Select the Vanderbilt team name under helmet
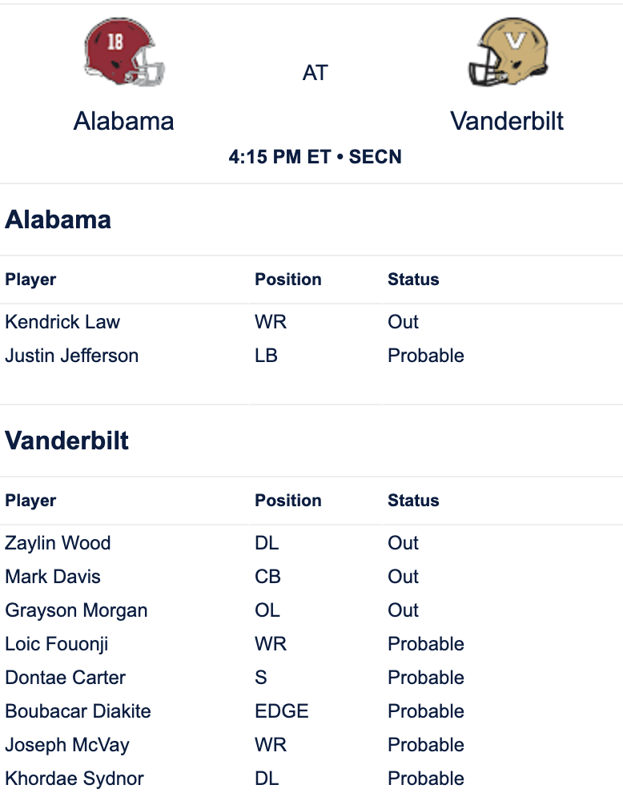Image resolution: width=623 pixels, height=809 pixels. [x=507, y=121]
